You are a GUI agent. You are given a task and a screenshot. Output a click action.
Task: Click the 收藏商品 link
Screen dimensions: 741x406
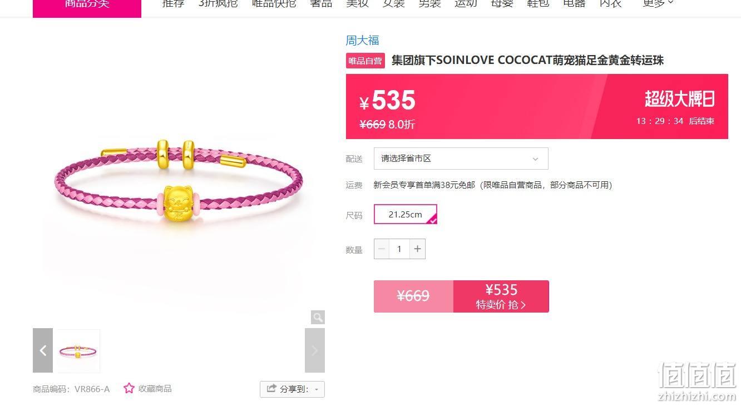(x=155, y=389)
